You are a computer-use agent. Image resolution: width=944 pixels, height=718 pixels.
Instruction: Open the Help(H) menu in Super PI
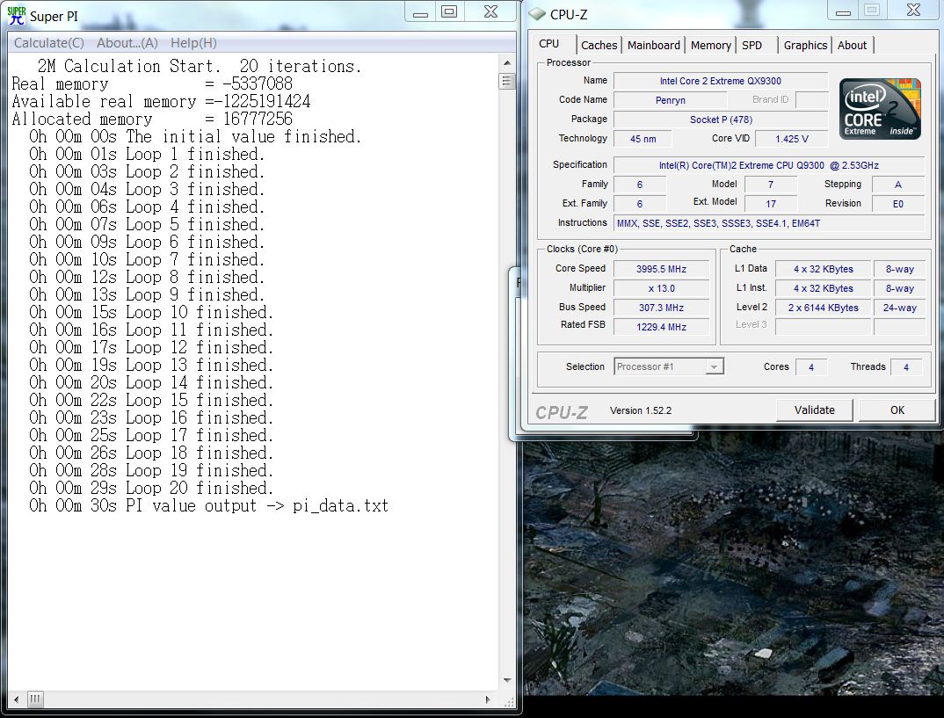pos(193,43)
